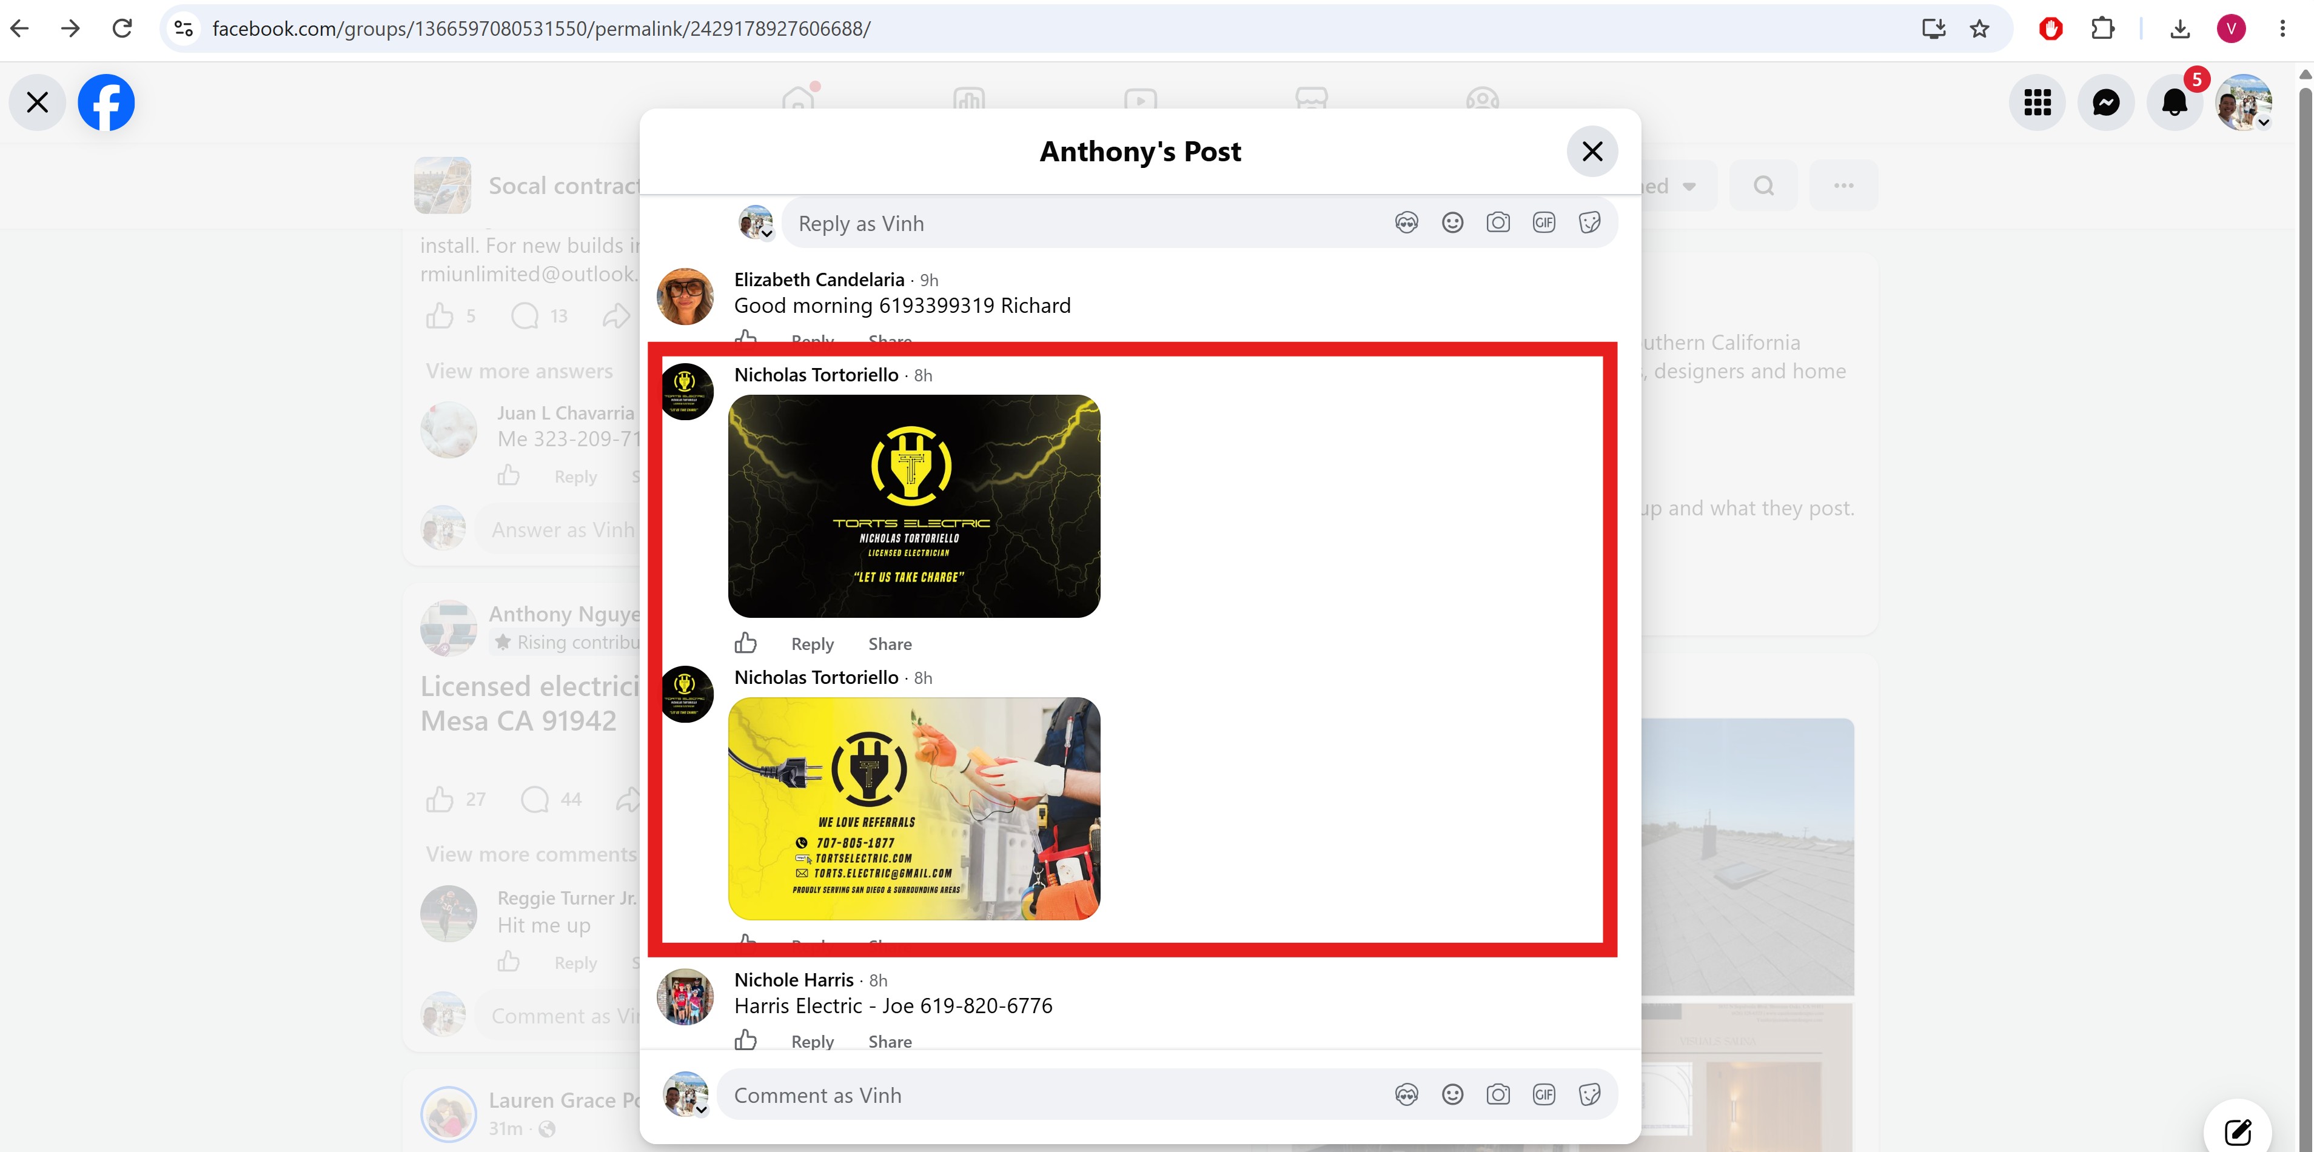Open the red ad blocker extension

coord(2051,28)
